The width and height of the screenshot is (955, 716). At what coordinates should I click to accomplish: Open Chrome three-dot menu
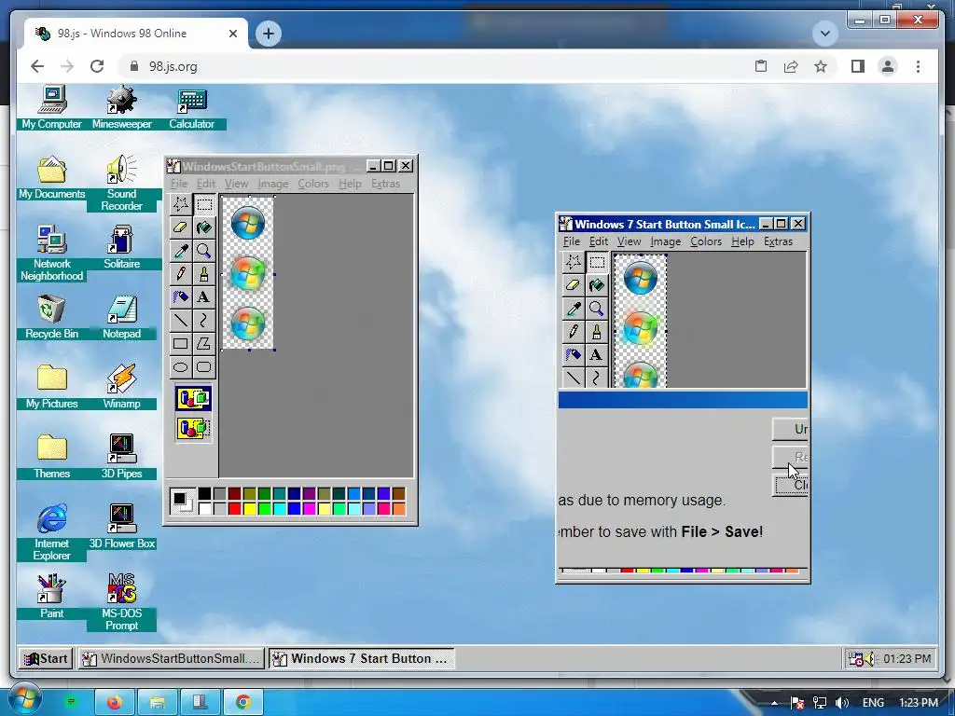tap(918, 66)
